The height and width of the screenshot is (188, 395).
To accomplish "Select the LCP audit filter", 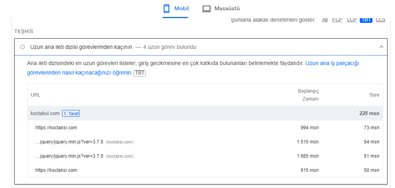I will (352, 20).
